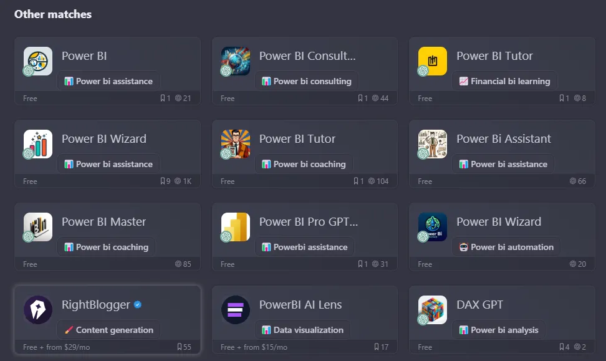This screenshot has height=361, width=606.
Task: Click the Other matches heading
Action: [x=53, y=14]
